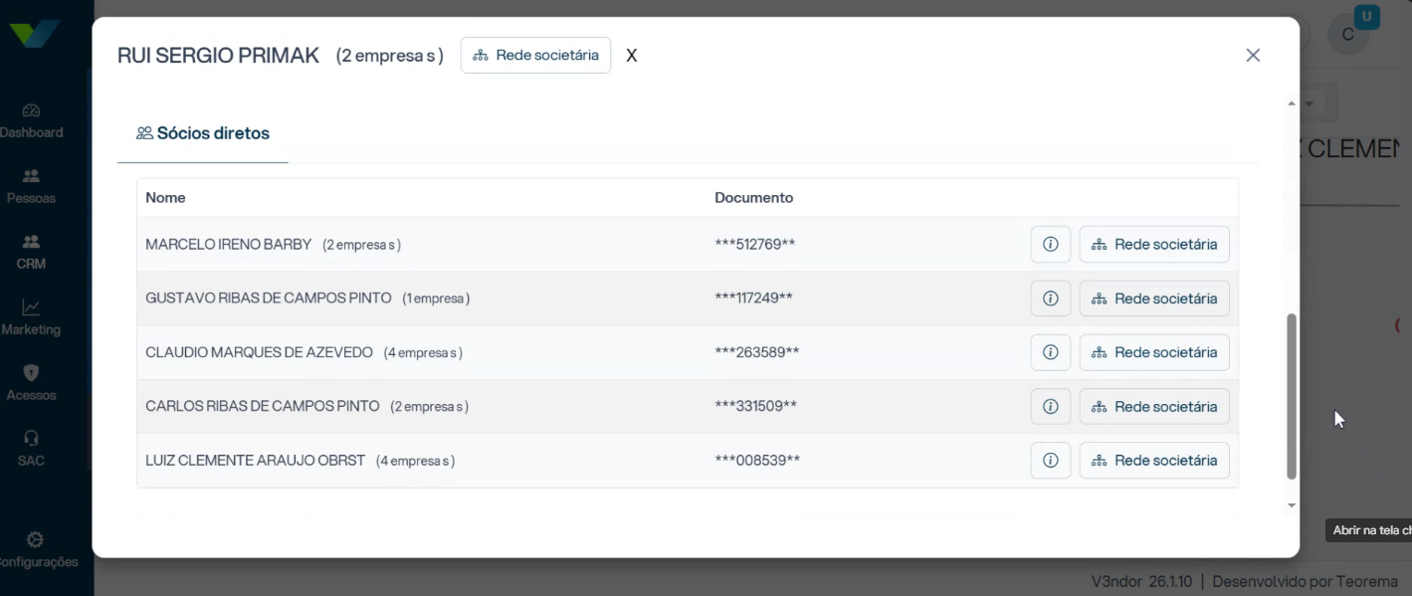Open info icon for MARCELO IRENO BARBY
This screenshot has width=1412, height=596.
pyautogui.click(x=1050, y=245)
